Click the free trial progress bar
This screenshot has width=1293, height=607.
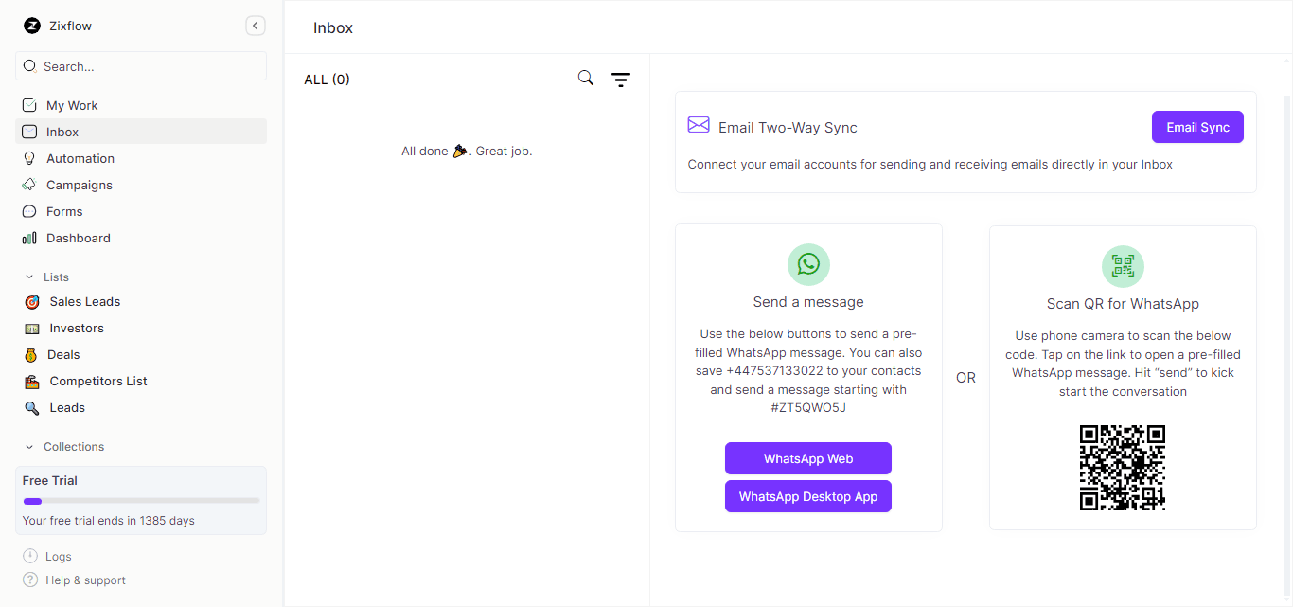140,500
